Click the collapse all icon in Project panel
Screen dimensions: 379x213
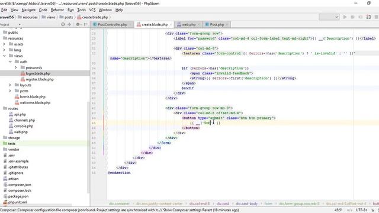click(x=69, y=24)
